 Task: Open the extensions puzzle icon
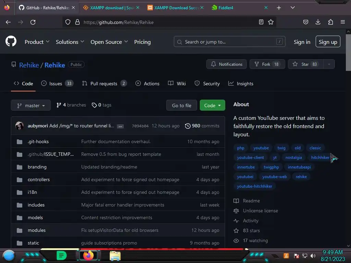330,22
